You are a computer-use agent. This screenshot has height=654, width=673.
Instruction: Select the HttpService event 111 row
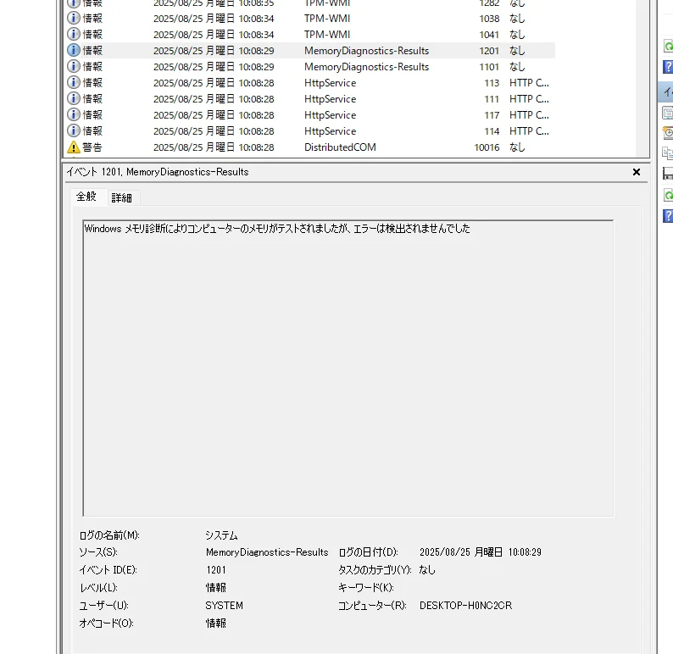(x=331, y=99)
